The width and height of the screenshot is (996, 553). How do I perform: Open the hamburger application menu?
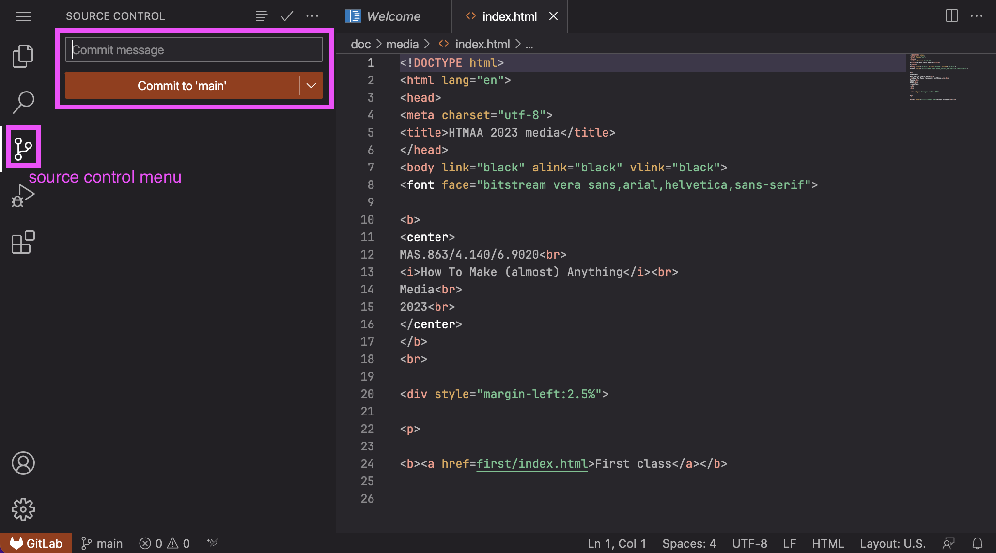23,16
